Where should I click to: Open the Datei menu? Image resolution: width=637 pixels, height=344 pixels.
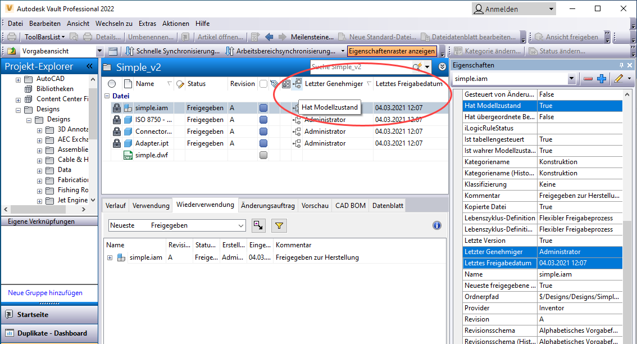[x=15, y=24]
